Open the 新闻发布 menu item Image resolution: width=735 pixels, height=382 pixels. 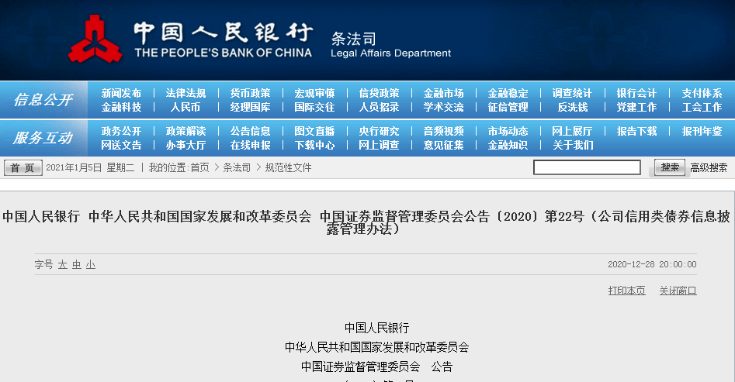121,93
